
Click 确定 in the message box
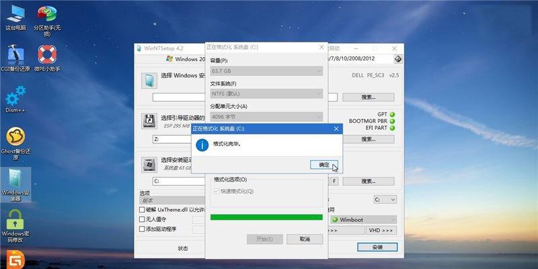[x=324, y=165]
